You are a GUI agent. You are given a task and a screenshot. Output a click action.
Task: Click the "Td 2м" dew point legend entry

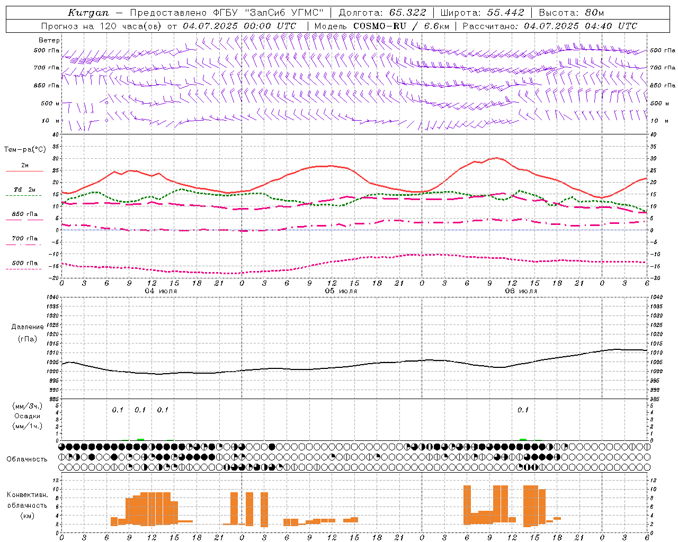click(24, 189)
